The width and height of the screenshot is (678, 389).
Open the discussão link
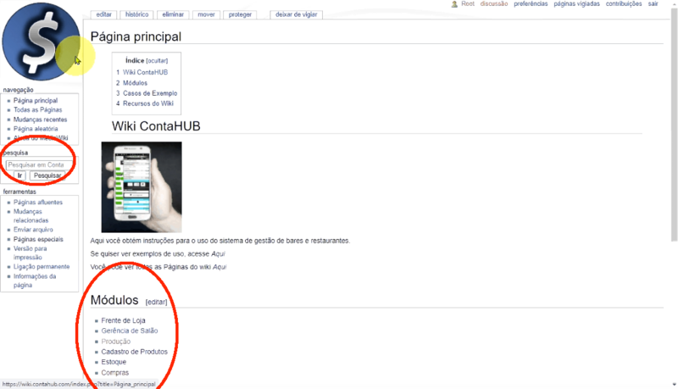[494, 3]
